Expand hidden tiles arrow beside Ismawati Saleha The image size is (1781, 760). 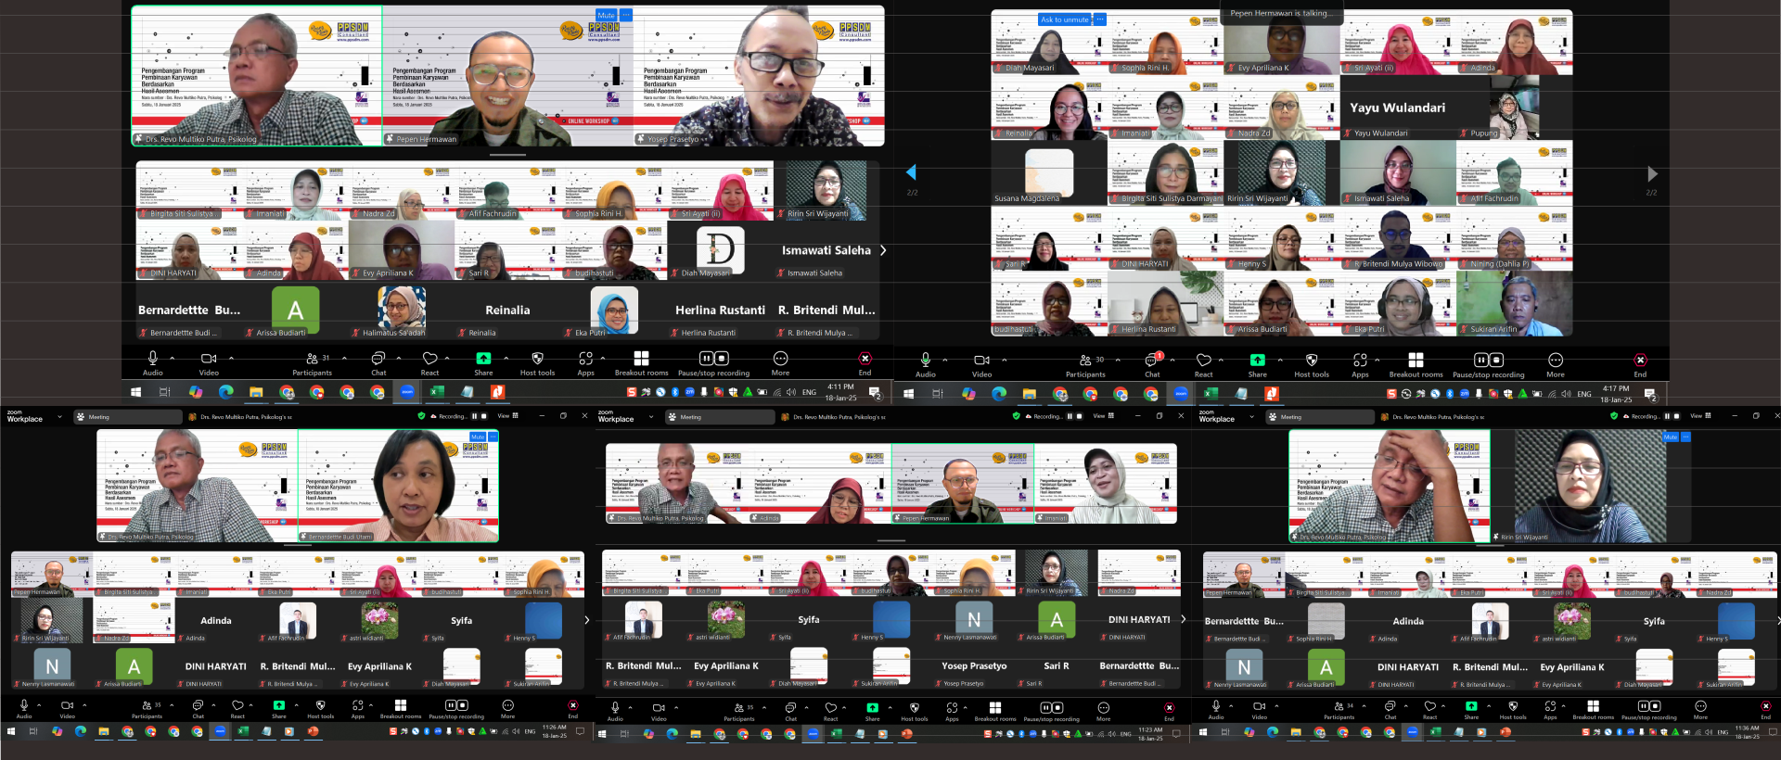tap(883, 250)
